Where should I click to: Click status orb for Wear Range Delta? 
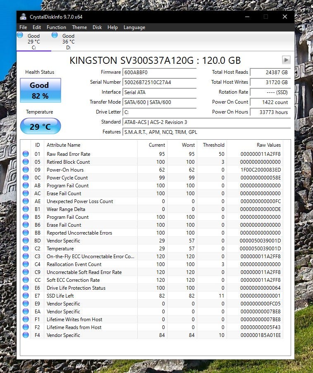(26, 209)
